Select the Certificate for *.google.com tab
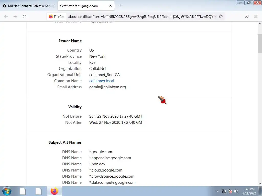The height and width of the screenshot is (196, 262). pos(86,6)
